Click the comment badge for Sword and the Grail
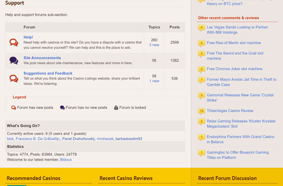 pos(202,54)
